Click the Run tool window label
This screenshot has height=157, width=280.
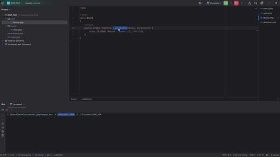(3, 104)
